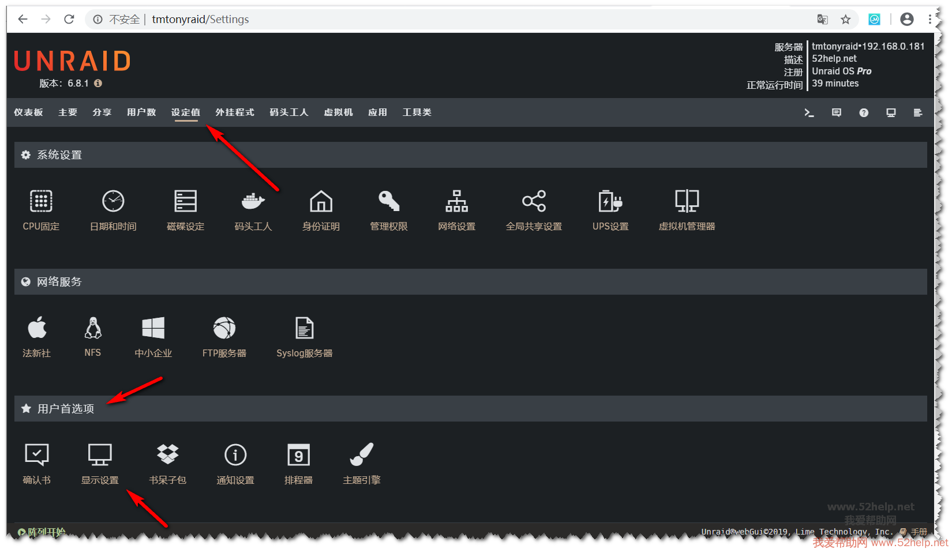
Task: Click the translate page icon in the address bar
Action: pyautogui.click(x=823, y=20)
